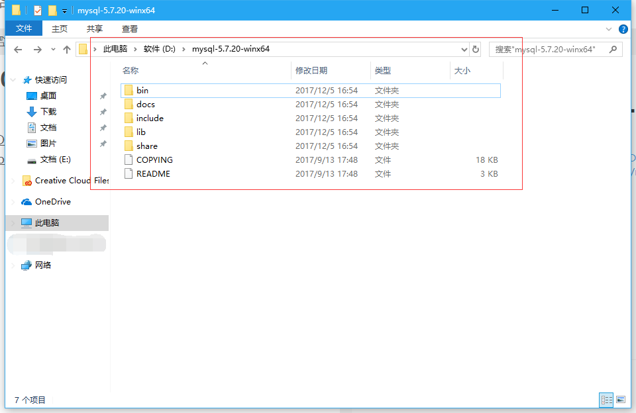Refresh the current folder view

tap(476, 50)
